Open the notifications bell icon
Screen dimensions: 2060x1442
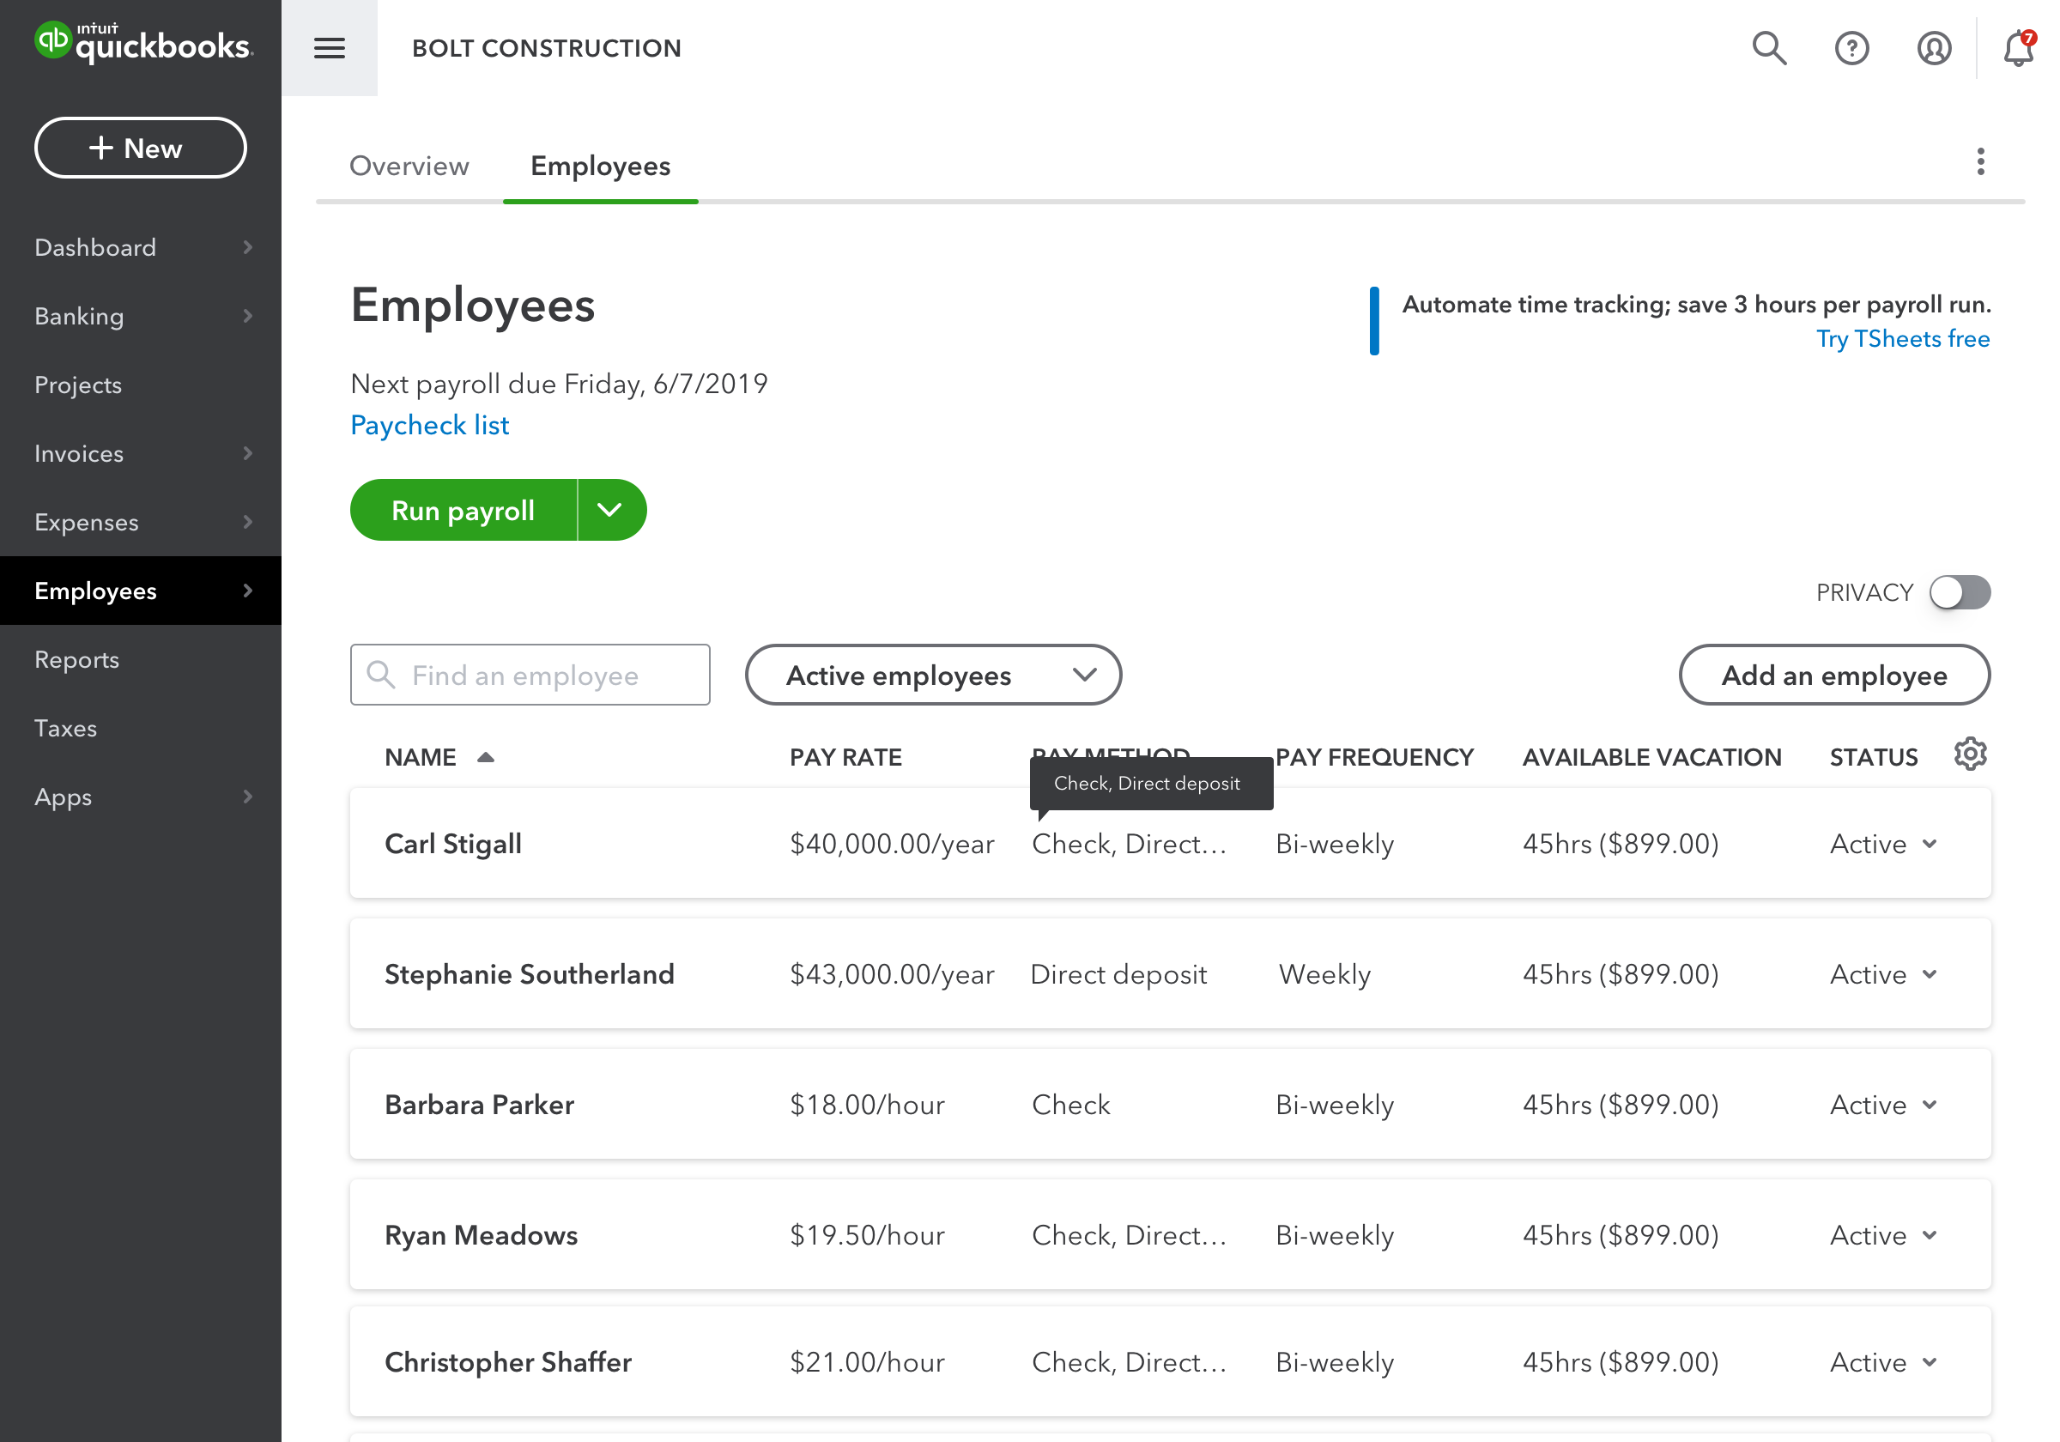click(x=2019, y=47)
